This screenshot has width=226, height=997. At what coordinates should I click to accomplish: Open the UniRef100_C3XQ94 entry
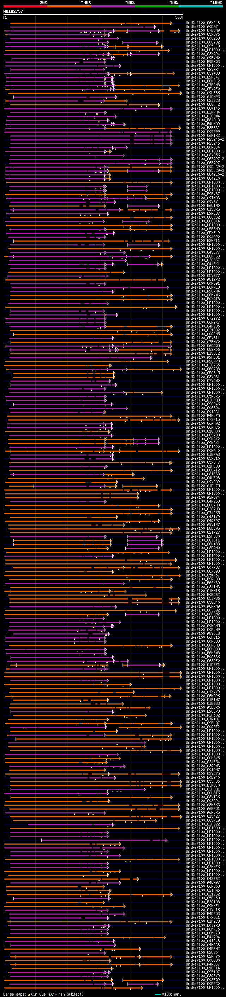pos(203,54)
